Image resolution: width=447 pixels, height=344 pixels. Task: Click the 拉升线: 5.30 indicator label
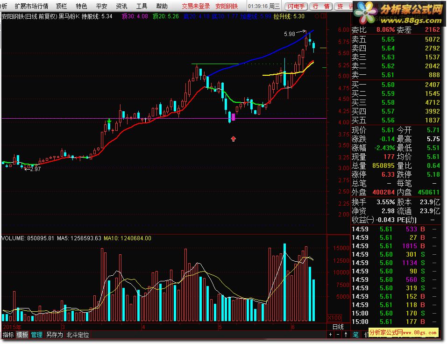(x=289, y=16)
